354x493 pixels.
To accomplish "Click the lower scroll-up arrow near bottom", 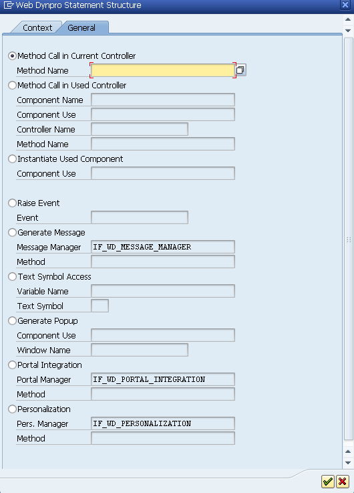I will 348,452.
